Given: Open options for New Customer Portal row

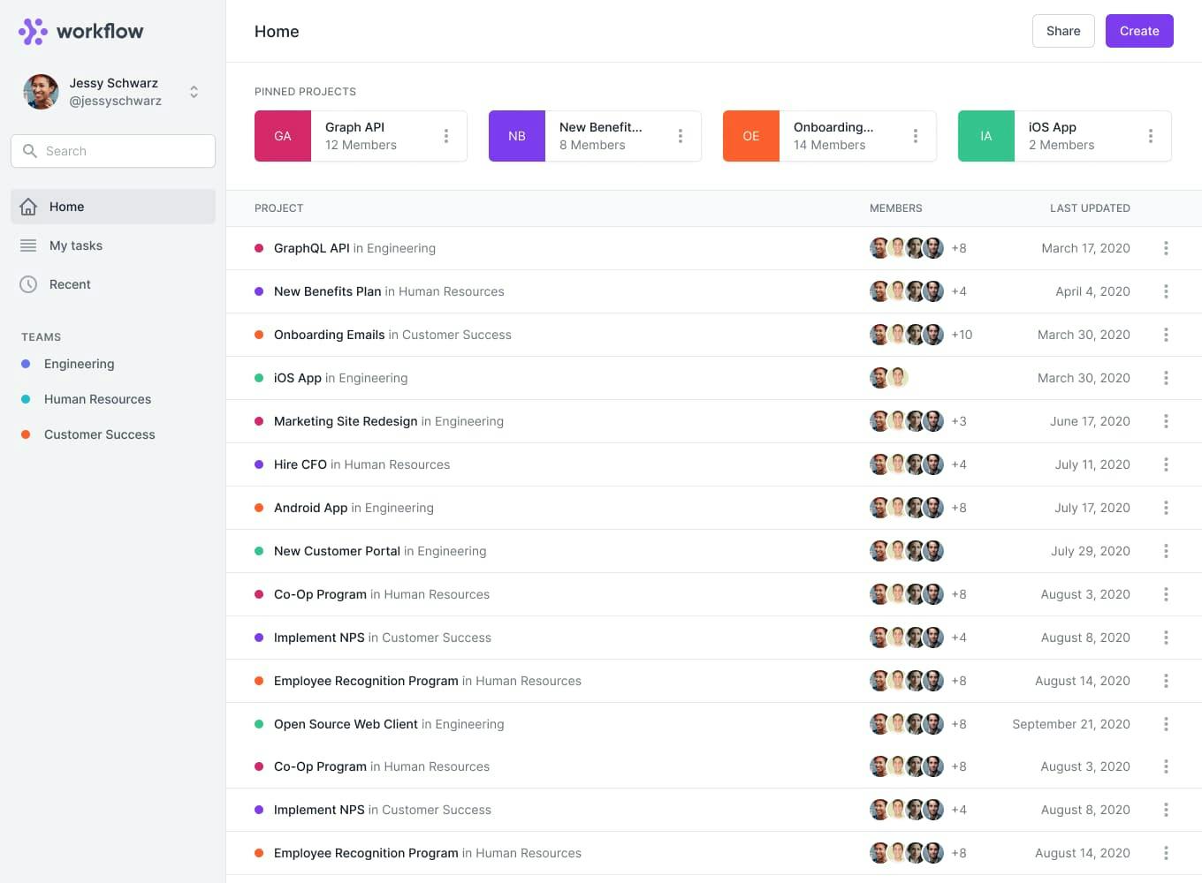Looking at the screenshot, I should (1166, 551).
